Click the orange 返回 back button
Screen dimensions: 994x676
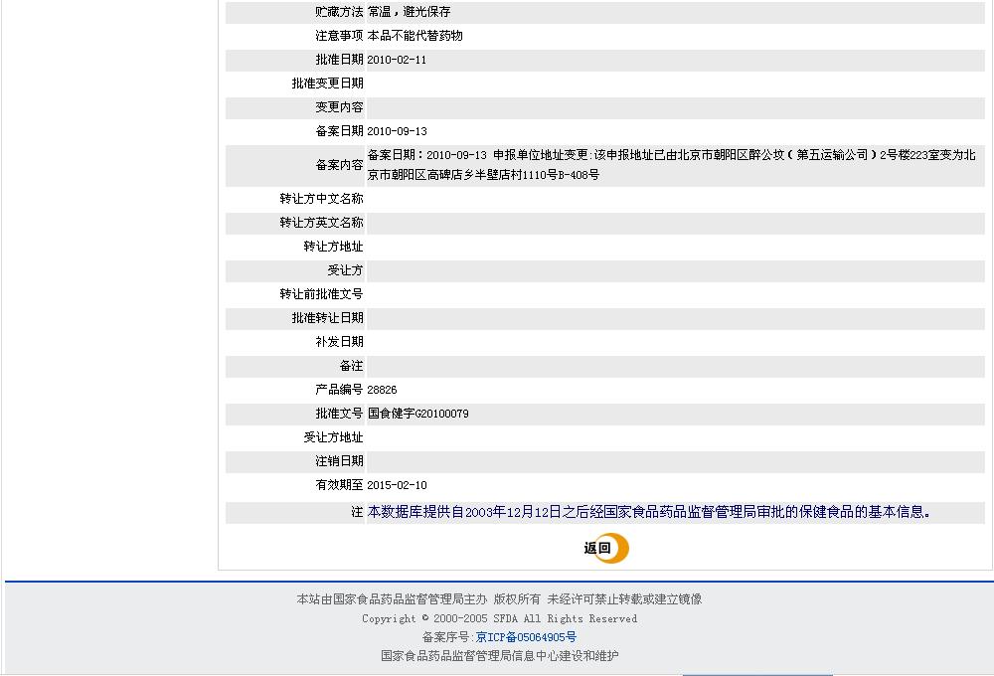(x=605, y=548)
